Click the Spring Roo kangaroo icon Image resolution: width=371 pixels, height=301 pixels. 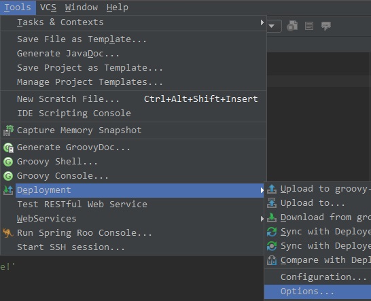point(7,233)
